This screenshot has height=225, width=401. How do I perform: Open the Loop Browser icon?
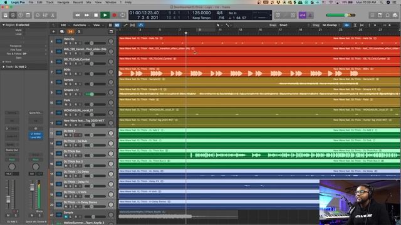click(387, 15)
